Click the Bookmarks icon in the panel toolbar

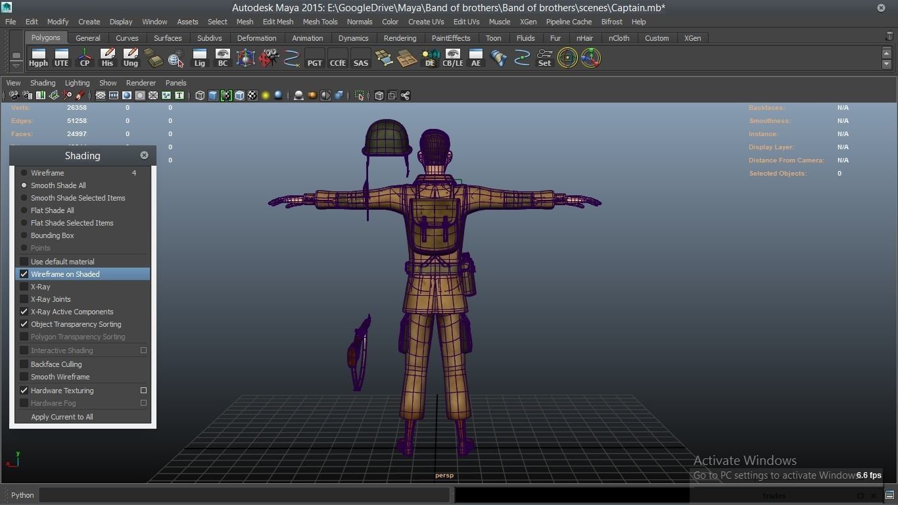pyautogui.click(x=40, y=95)
